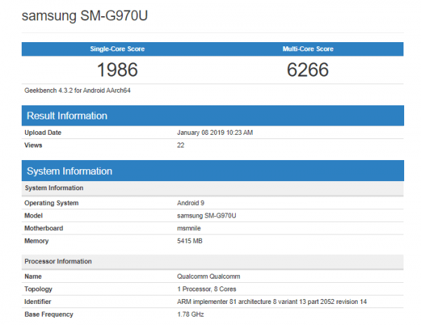
Task: Select the Views count value 22
Action: tap(181, 145)
